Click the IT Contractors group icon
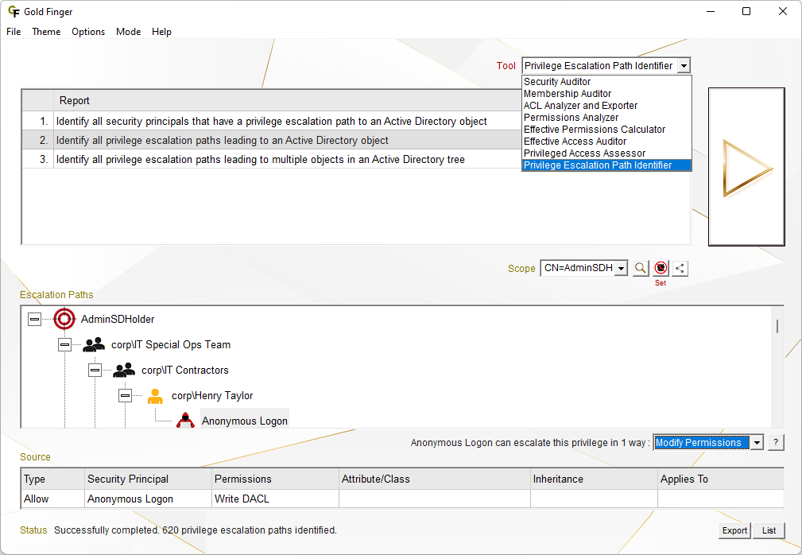This screenshot has height=555, width=802. [124, 371]
